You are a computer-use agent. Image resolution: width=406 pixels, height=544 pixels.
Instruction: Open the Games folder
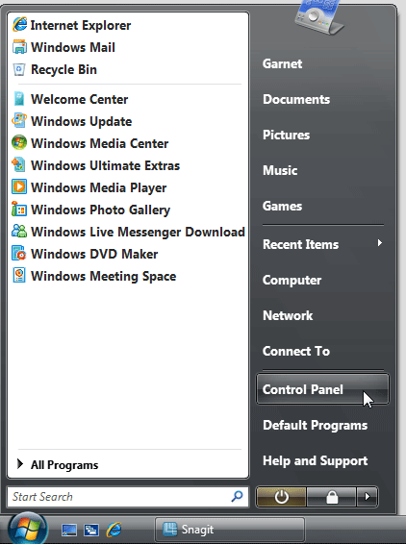pyautogui.click(x=282, y=206)
